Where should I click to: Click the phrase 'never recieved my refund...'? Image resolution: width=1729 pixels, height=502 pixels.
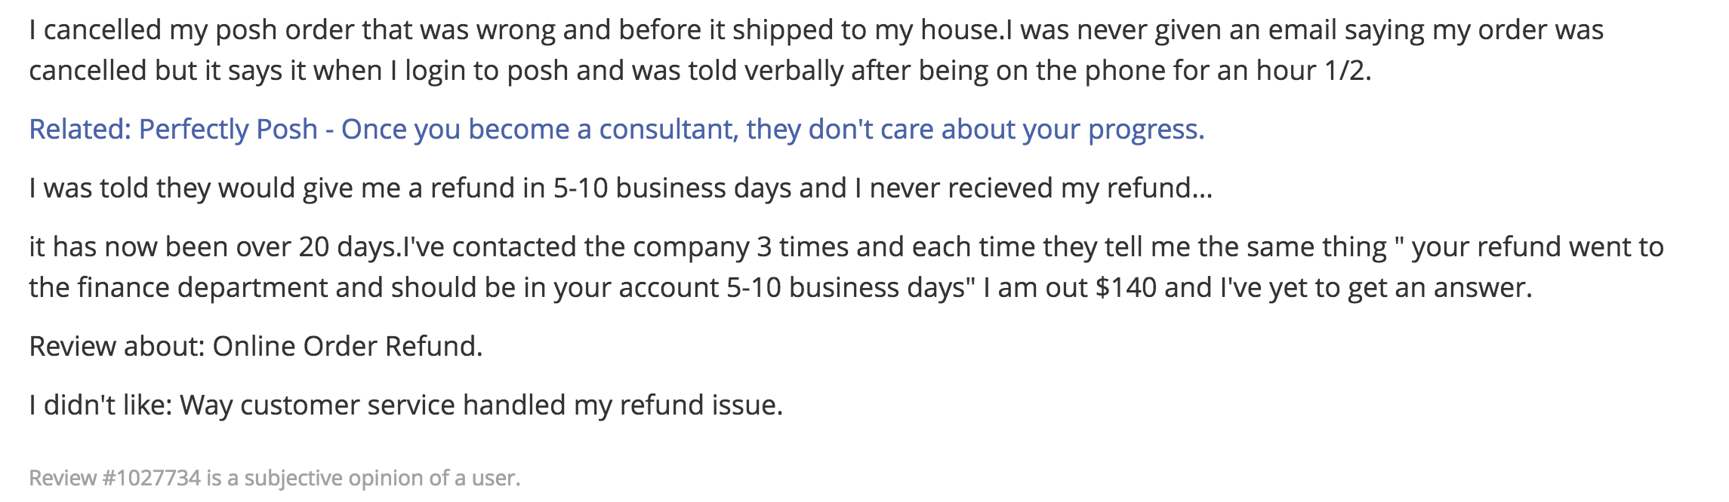(x=1041, y=188)
